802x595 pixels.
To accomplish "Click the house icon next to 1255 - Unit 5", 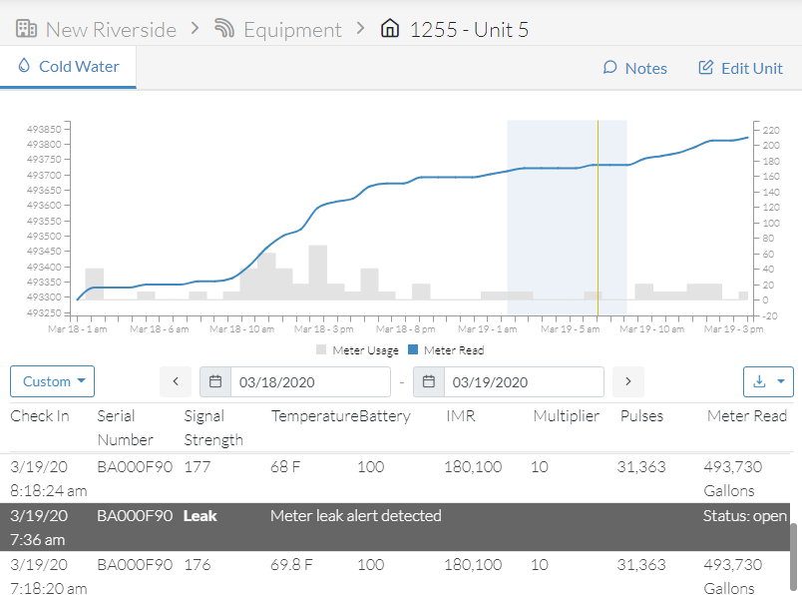I will [x=390, y=28].
